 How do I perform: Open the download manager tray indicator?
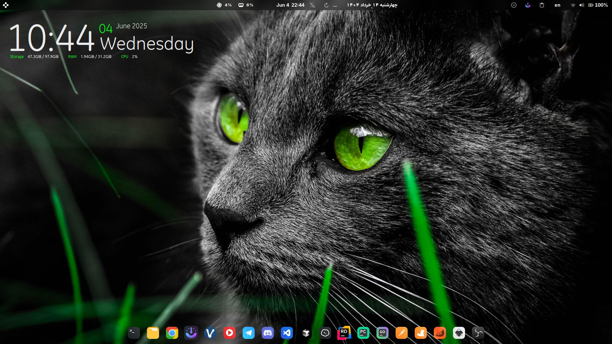coord(528,5)
